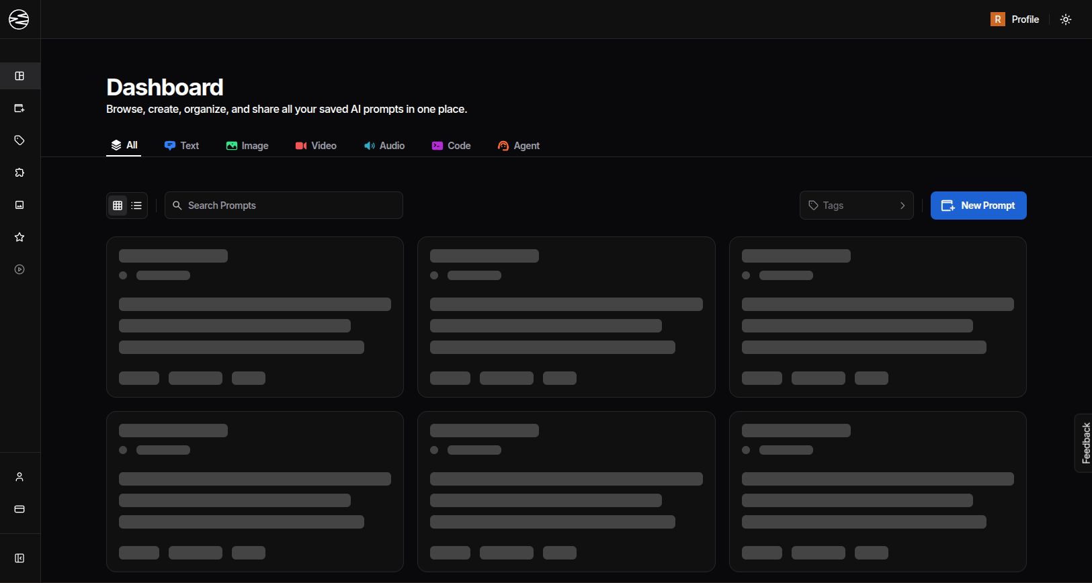Open the tags icon in sidebar
The width and height of the screenshot is (1092, 583).
click(19, 140)
